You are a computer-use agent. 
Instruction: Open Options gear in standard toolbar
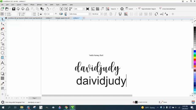coord(122,9)
